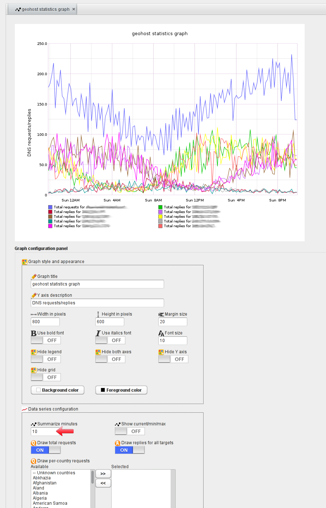Viewport: 326px width, 508px height.
Task: Click the yellow Total replies legend entry
Action: pyautogui.click(x=188, y=217)
